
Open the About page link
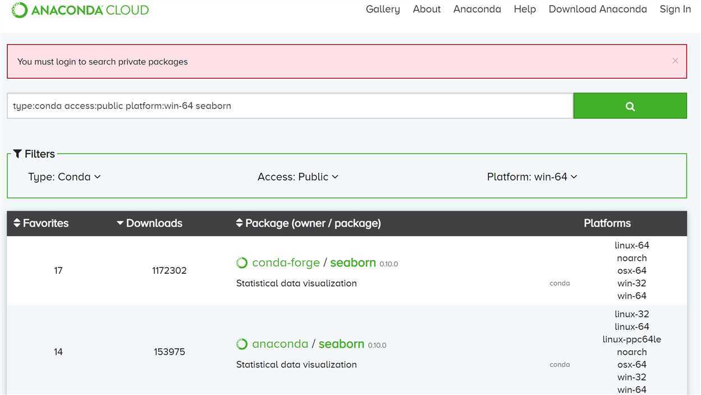click(x=427, y=9)
